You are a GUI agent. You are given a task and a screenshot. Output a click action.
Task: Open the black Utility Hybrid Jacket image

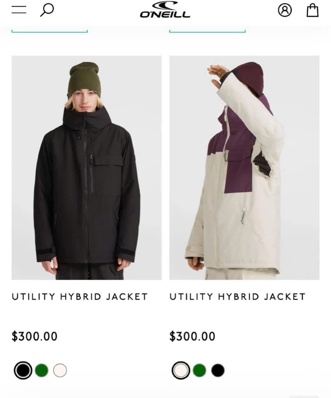pyautogui.click(x=87, y=168)
